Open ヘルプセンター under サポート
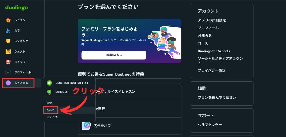 (x=210, y=125)
